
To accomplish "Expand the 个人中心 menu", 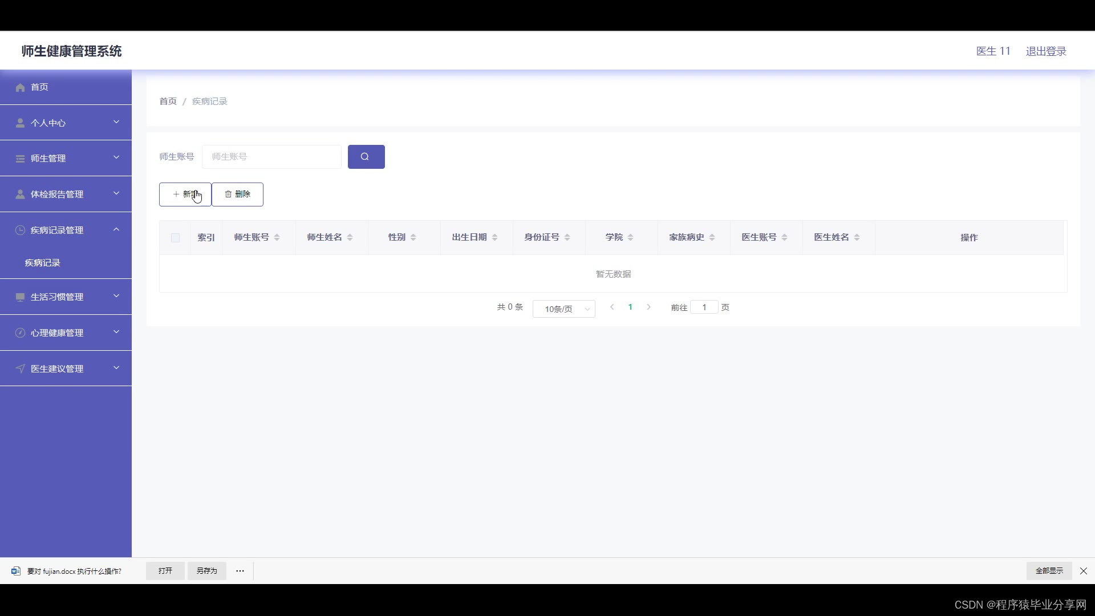I will pos(66,123).
